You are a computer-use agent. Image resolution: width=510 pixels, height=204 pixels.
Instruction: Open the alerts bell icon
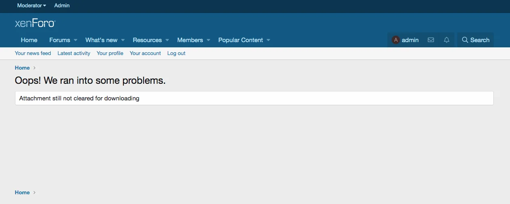point(447,40)
